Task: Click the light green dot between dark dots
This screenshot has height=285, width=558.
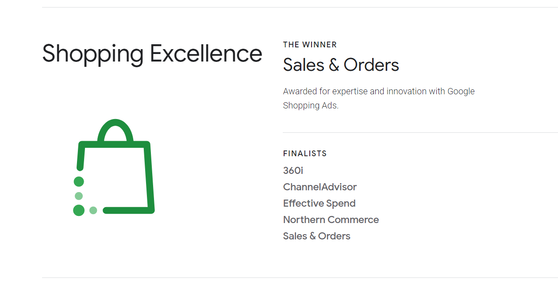Action: [x=79, y=196]
